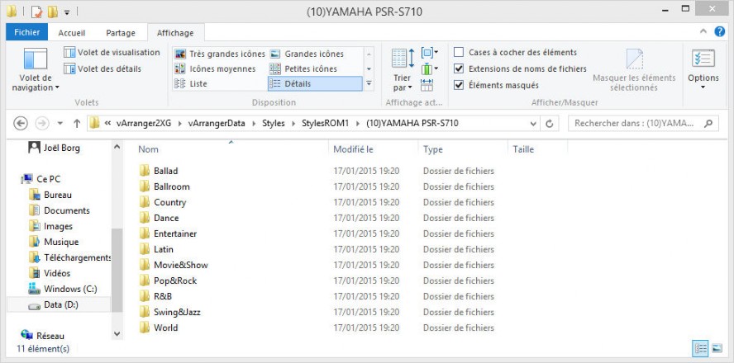Image resolution: width=734 pixels, height=363 pixels.
Task: Choose Petites icônes layout
Action: click(303, 68)
